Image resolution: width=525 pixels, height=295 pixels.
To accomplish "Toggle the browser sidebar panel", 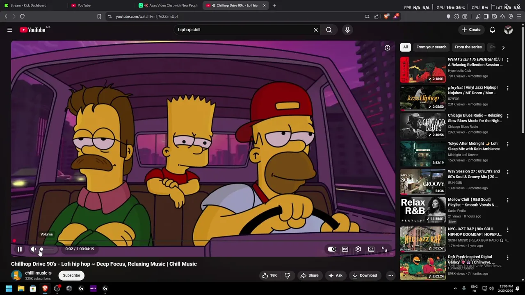I will 486,16.
